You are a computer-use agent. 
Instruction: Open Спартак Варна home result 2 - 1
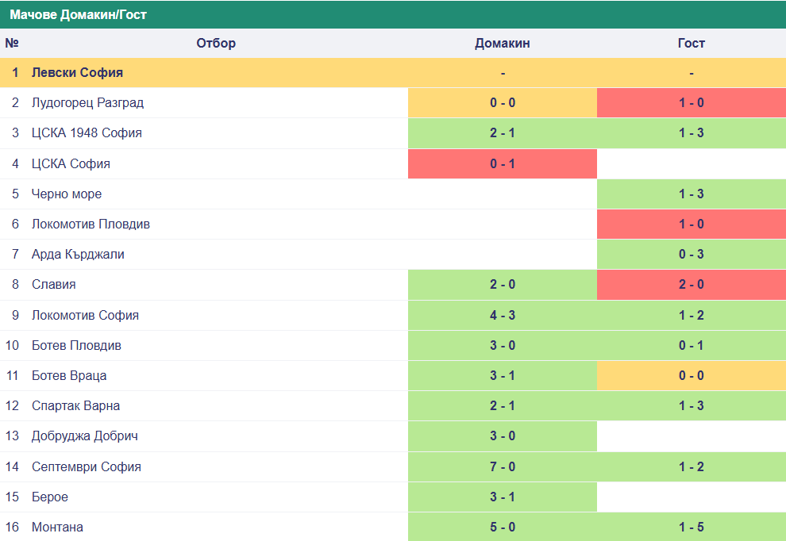click(x=503, y=406)
